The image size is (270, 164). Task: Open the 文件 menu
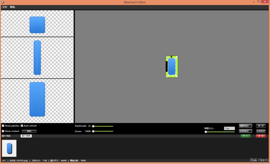click(x=5, y=7)
